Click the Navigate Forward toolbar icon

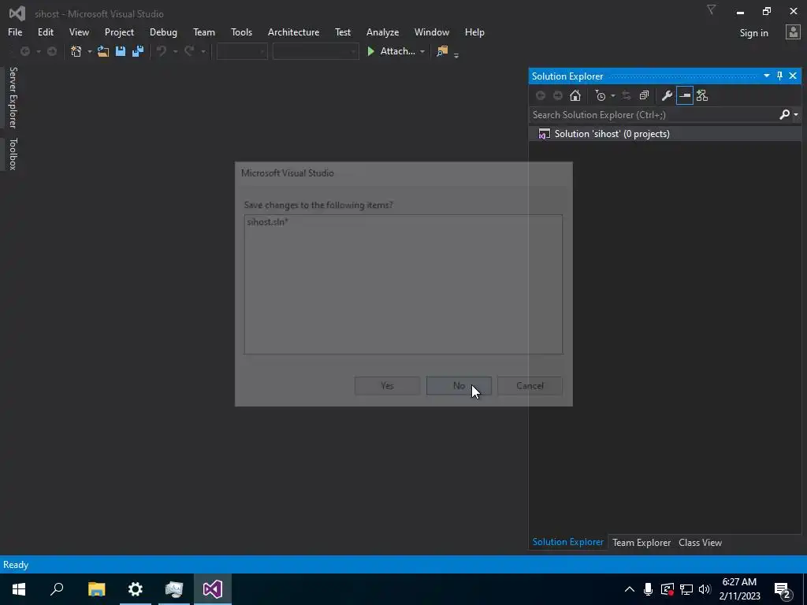pyautogui.click(x=52, y=51)
